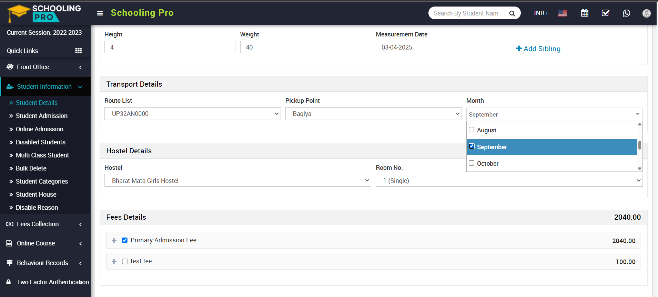Viewport: 658px width, 297px height.
Task: Click the Front Office icon
Action: [x=10, y=67]
